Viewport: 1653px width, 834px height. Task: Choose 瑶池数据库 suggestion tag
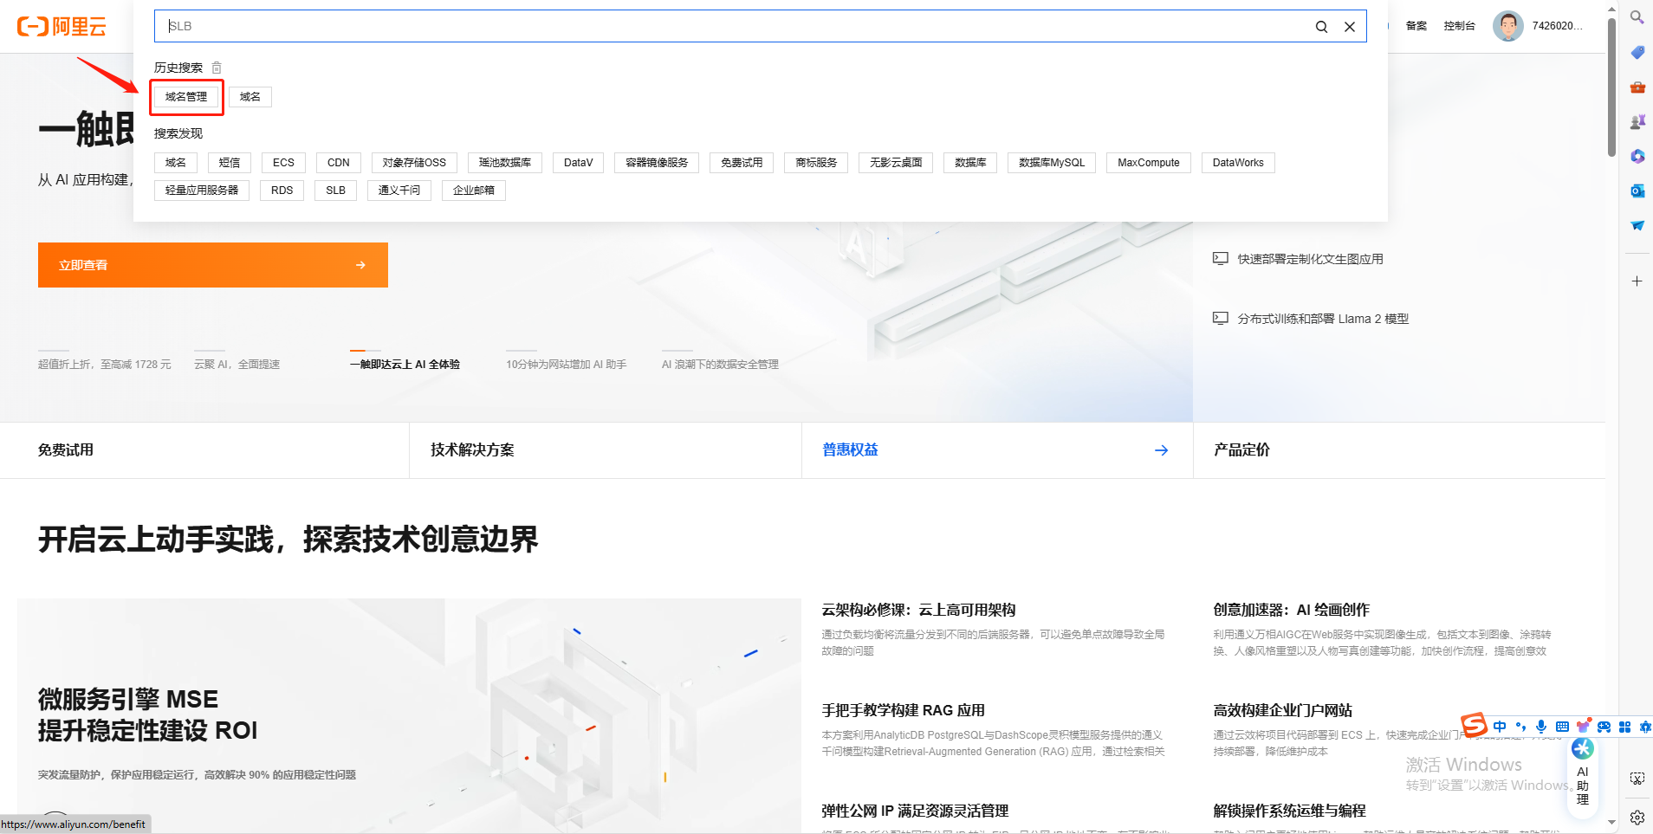point(505,163)
